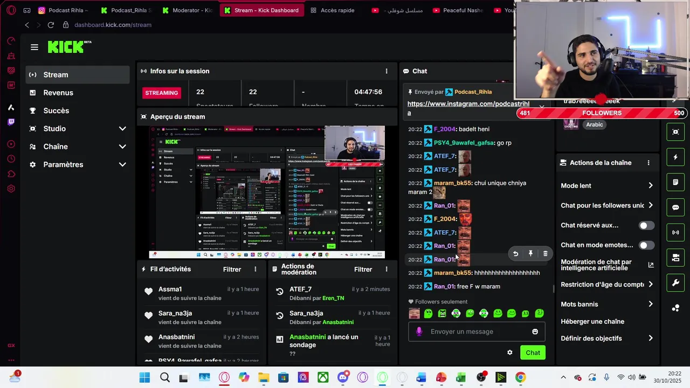Open Stream in sidebar
690x388 pixels.
click(x=78, y=75)
